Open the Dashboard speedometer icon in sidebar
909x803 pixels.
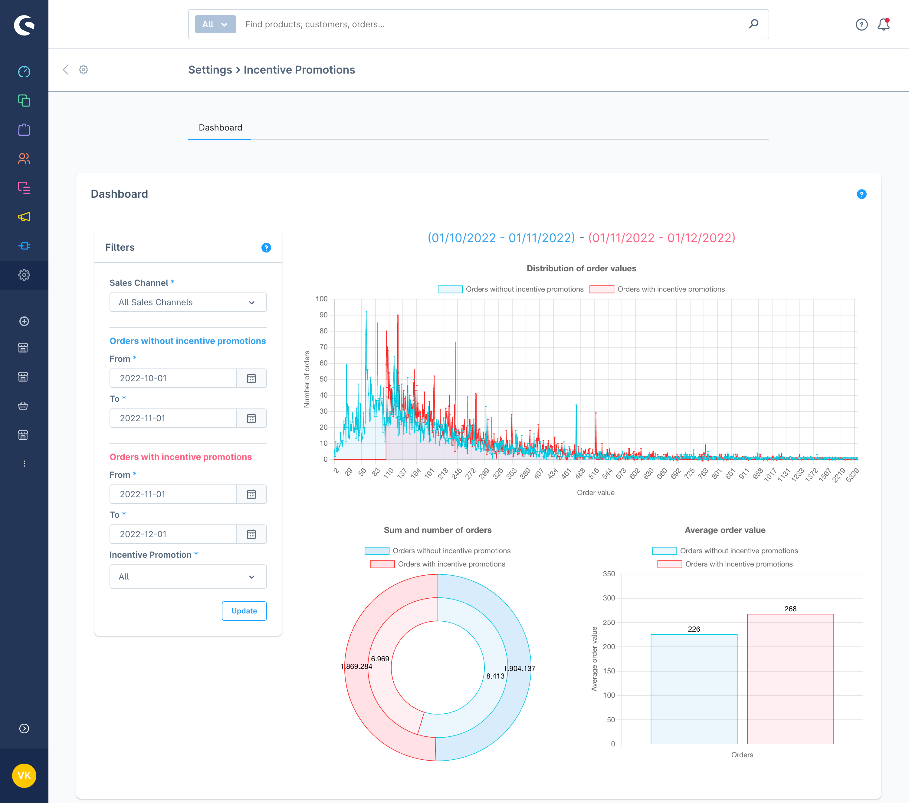pos(24,72)
